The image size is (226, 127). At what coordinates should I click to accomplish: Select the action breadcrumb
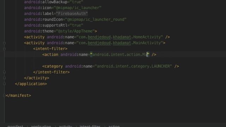(x=114, y=126)
